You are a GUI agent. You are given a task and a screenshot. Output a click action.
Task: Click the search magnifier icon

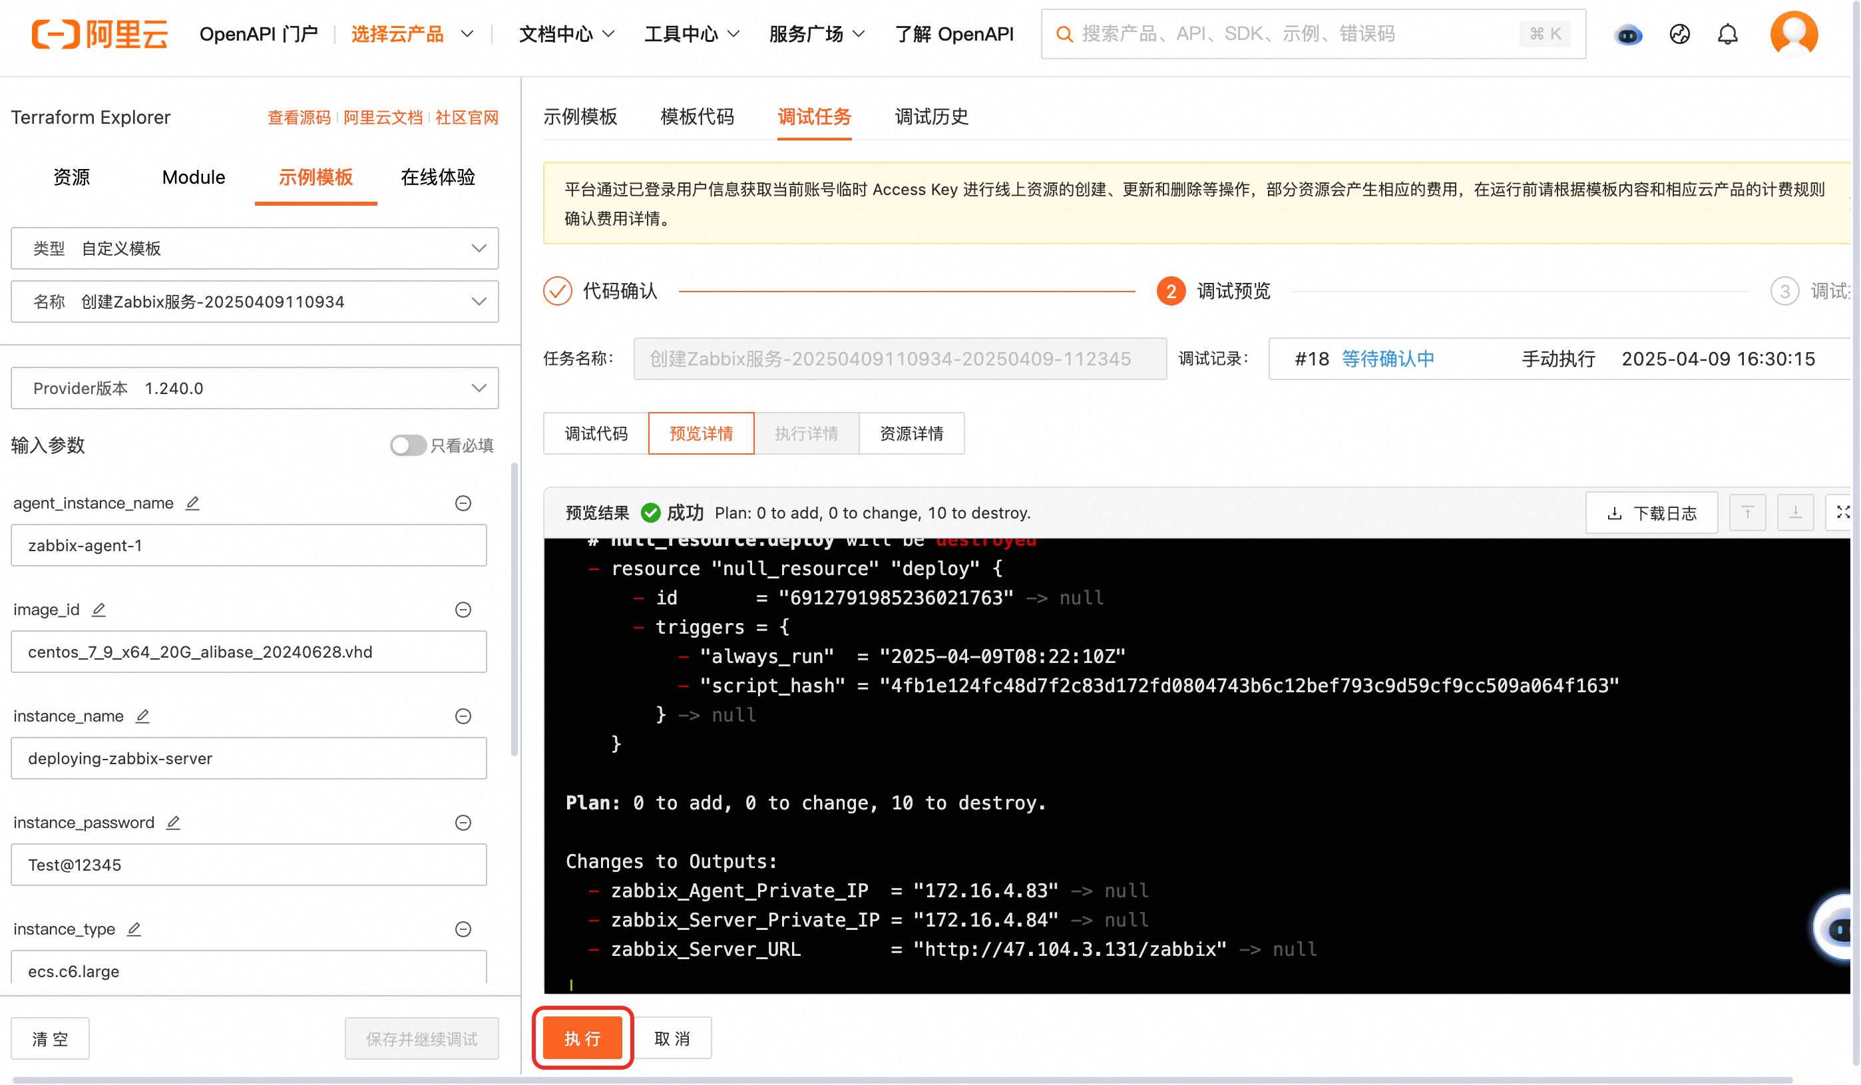1064,34
